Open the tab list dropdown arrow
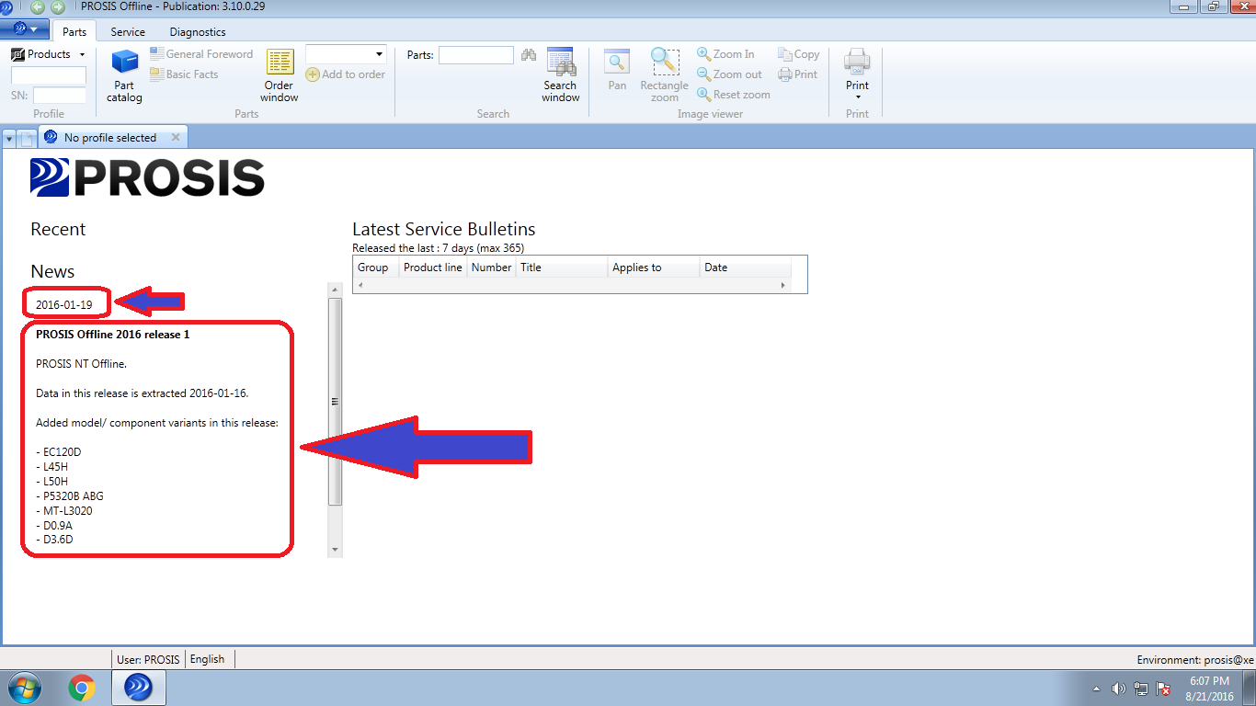This screenshot has height=706, width=1256. tap(9, 139)
